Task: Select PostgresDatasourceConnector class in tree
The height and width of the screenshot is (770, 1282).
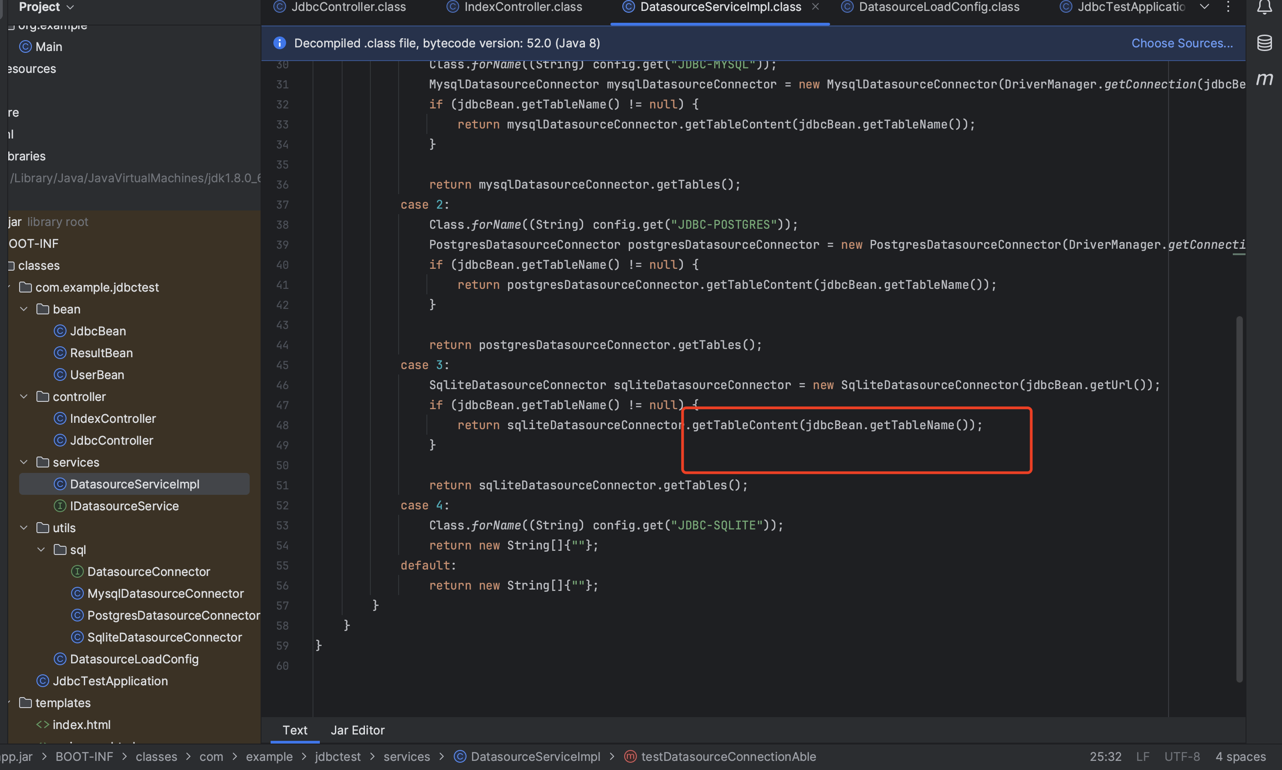Action: click(x=165, y=616)
